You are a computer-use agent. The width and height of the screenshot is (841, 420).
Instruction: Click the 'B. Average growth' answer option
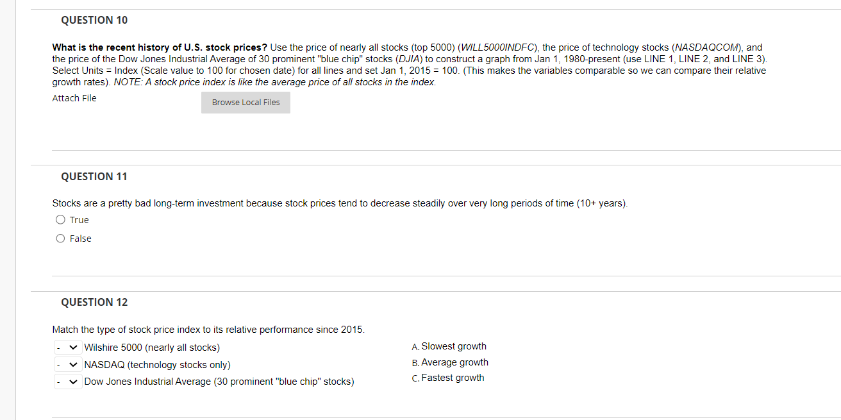click(450, 362)
